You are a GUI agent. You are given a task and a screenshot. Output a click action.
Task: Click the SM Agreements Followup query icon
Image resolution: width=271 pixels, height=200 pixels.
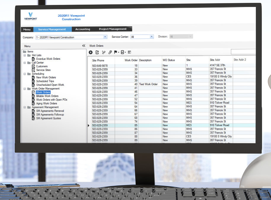tap(33, 115)
